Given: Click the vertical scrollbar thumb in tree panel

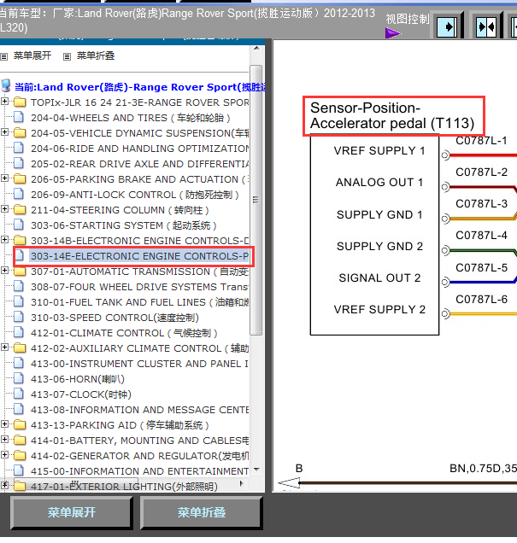Looking at the screenshot, I should tap(256, 200).
